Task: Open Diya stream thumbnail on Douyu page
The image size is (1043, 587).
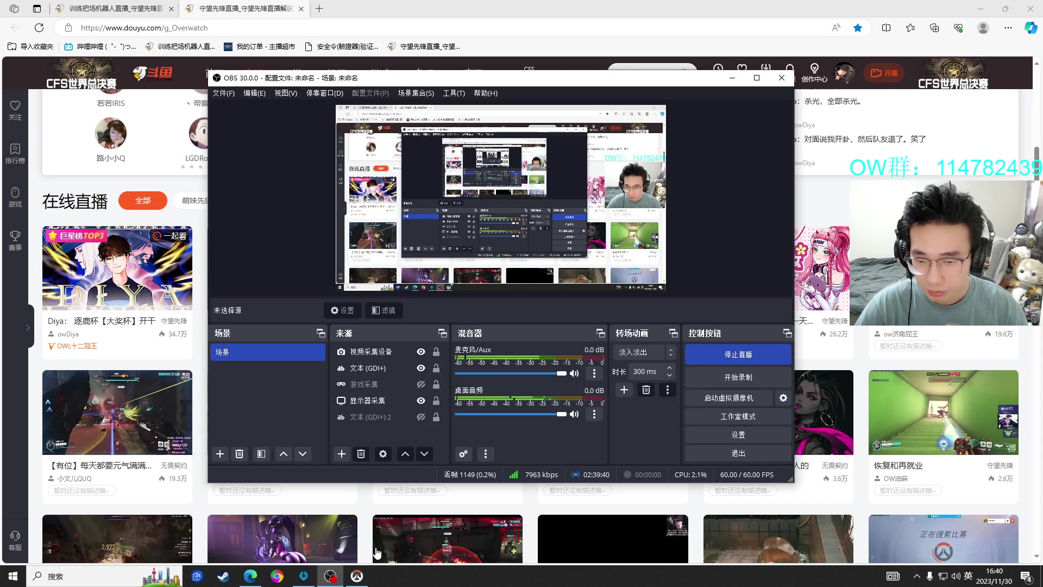Action: [117, 268]
